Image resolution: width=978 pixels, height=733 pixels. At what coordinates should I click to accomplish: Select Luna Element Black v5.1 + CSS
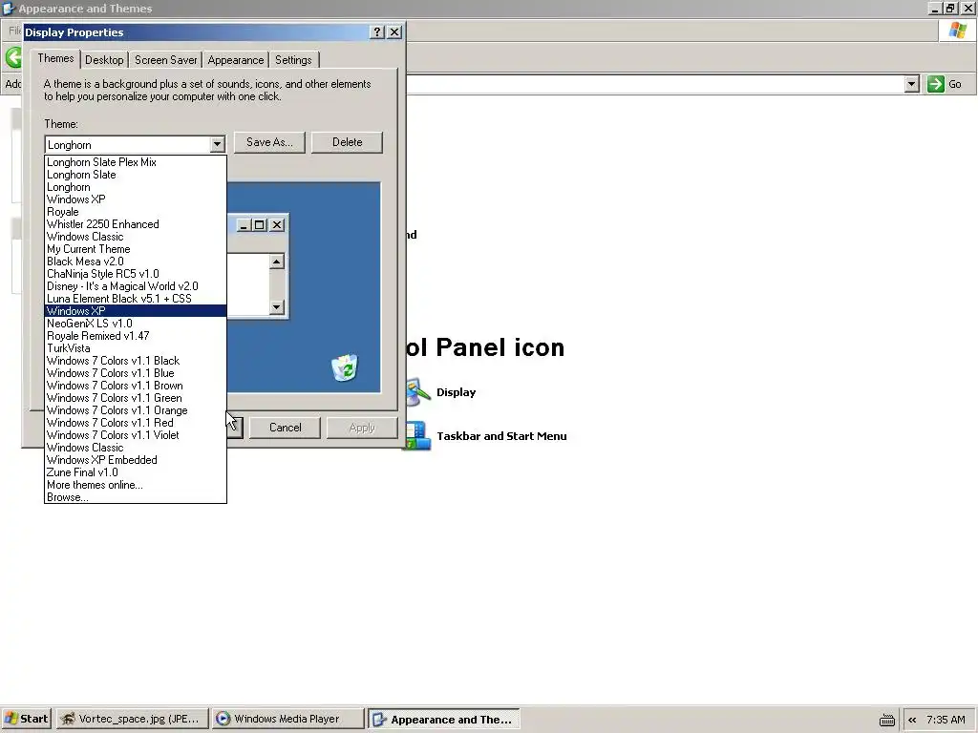pos(136,299)
